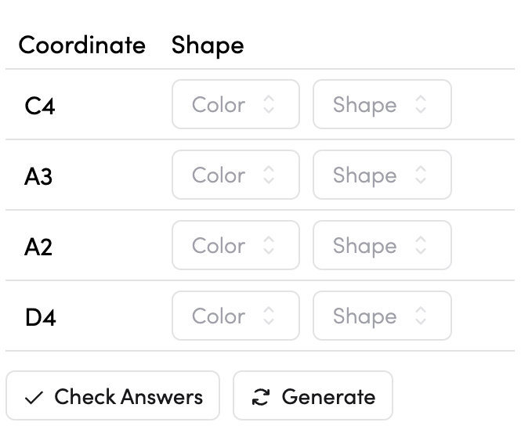Click the Check Answers button
532x444 pixels.
click(113, 396)
